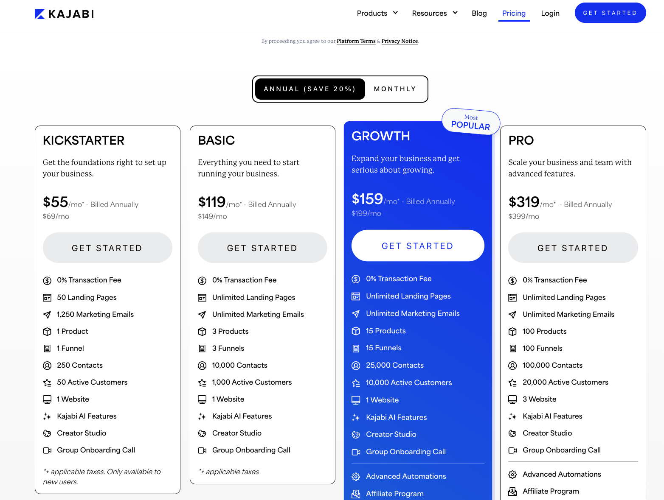The height and width of the screenshot is (500, 664).
Task: Click the PRO plan title
Action: click(521, 140)
